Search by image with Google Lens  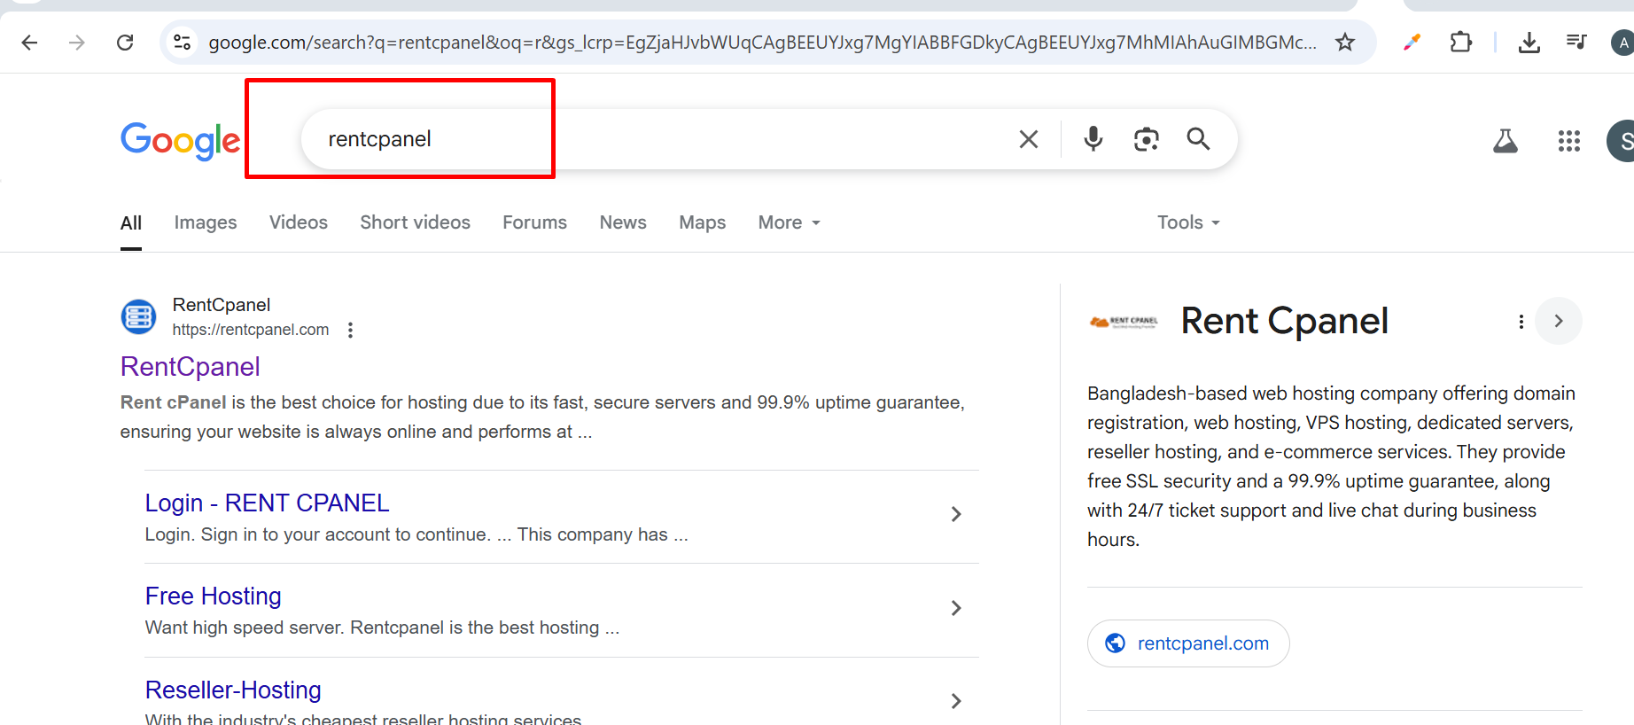(x=1147, y=139)
